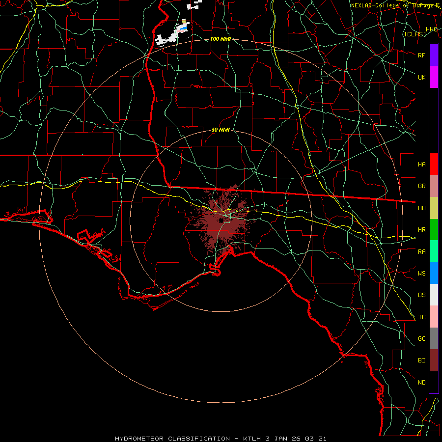Click the HHC product label

[x=432, y=29]
